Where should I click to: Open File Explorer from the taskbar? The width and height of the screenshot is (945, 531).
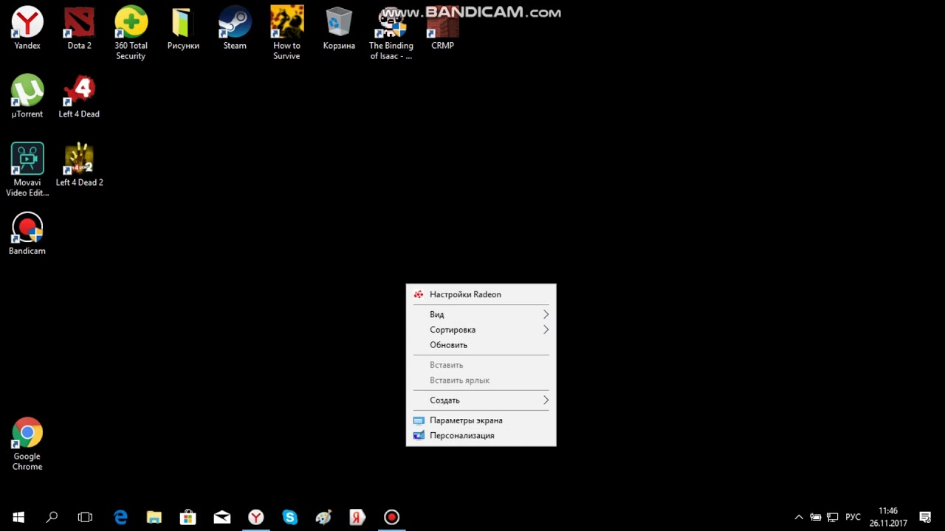point(154,517)
